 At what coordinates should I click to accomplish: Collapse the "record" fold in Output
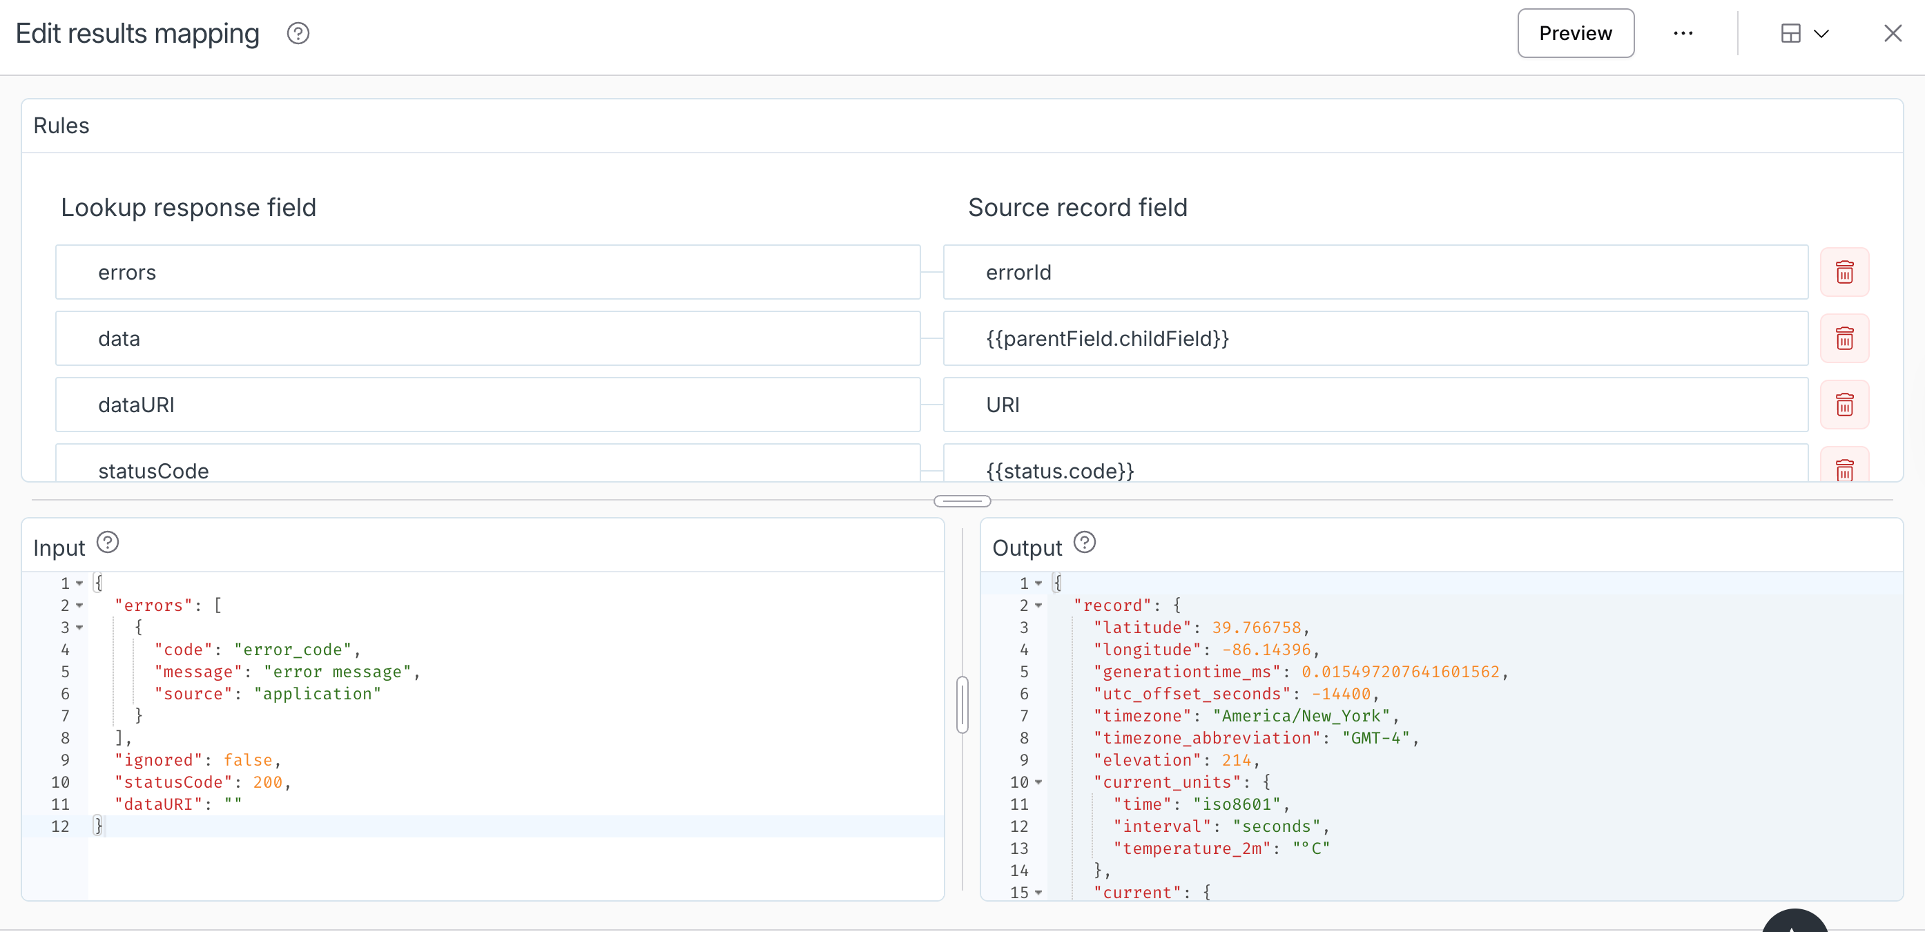pos(1038,606)
